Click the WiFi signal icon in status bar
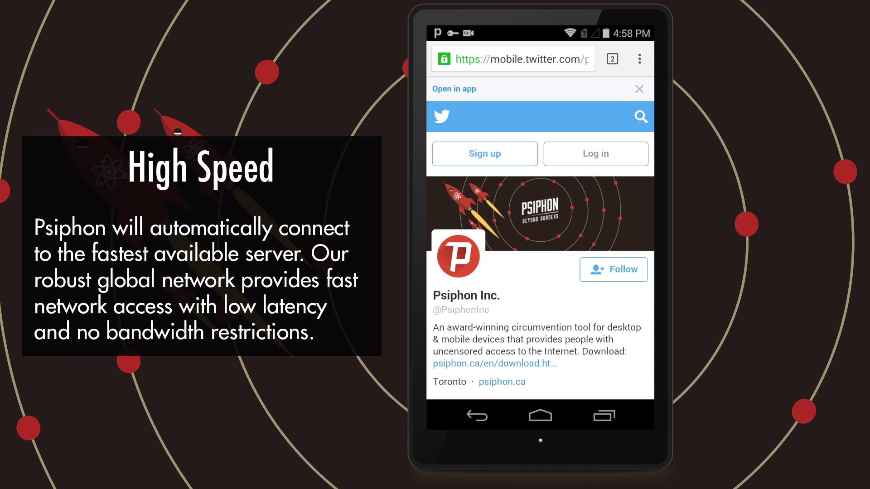 pos(569,33)
